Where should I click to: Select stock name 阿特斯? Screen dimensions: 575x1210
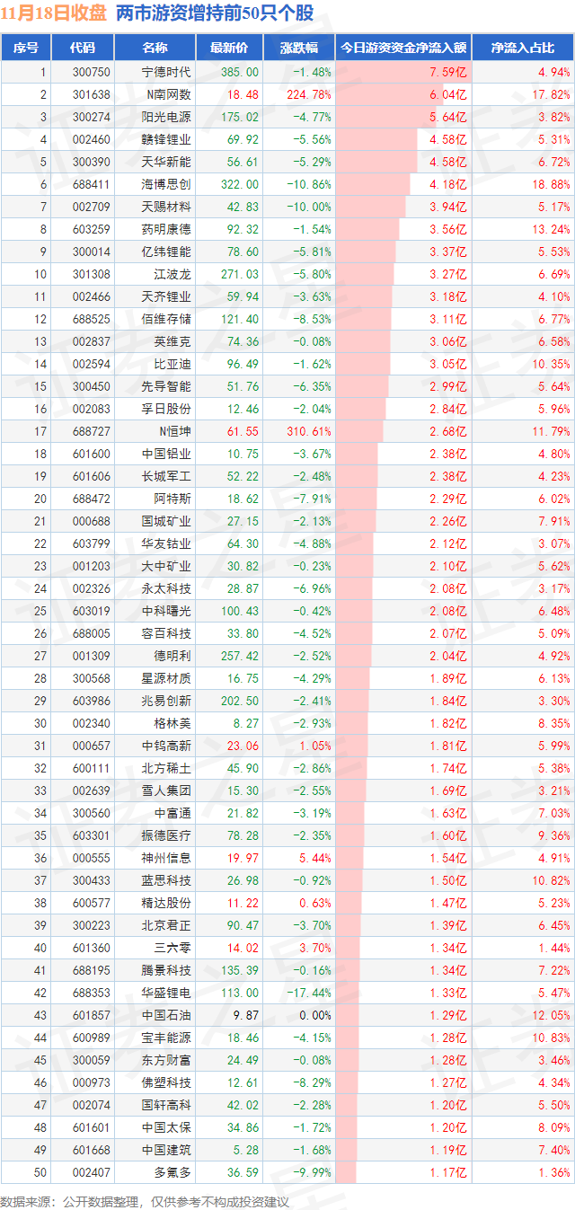tap(172, 499)
